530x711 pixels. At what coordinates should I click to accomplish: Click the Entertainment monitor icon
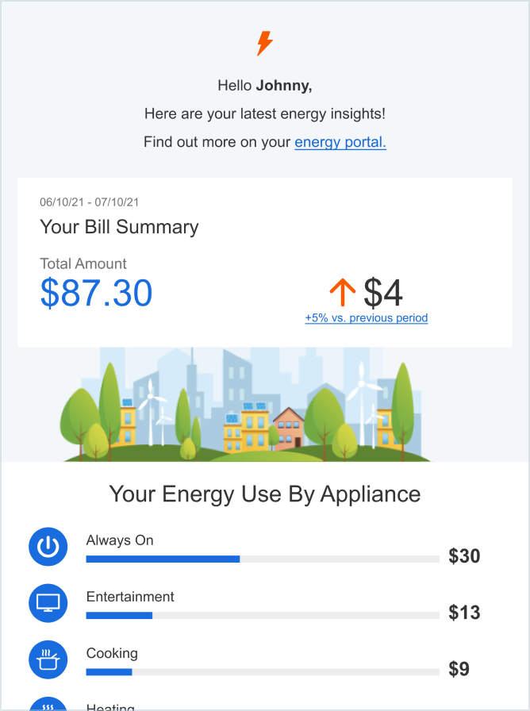(48, 603)
